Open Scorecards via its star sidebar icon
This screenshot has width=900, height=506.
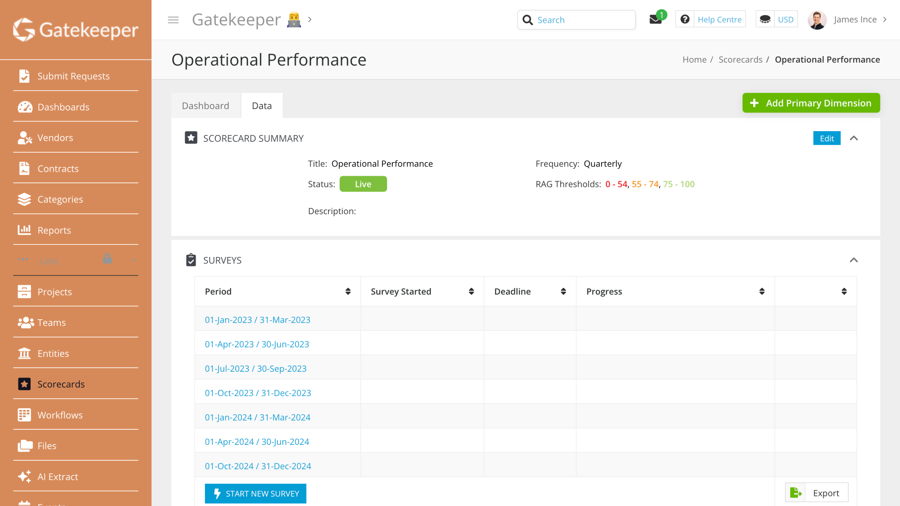[24, 384]
